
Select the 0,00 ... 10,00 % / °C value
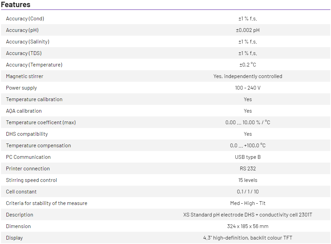point(248,123)
